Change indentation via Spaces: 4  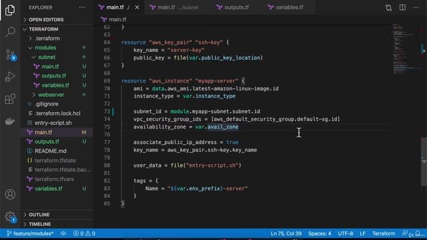pyautogui.click(x=320, y=233)
